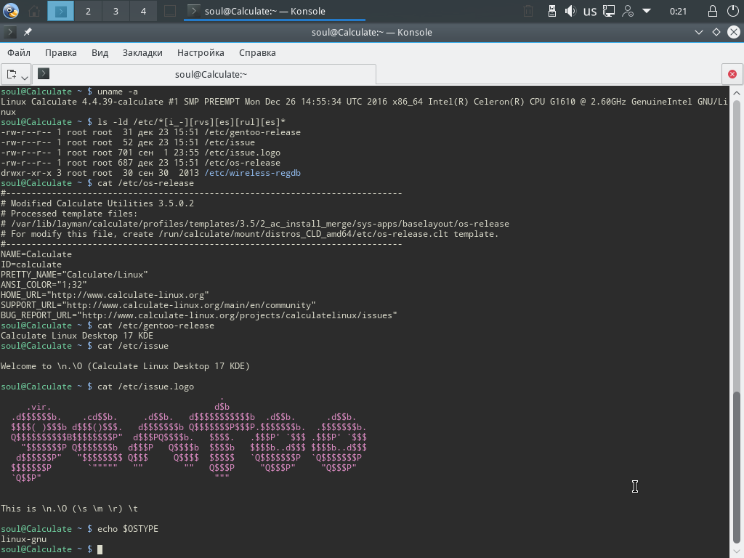Open the Konsole window title menu icon
744x558 pixels.
point(10,32)
